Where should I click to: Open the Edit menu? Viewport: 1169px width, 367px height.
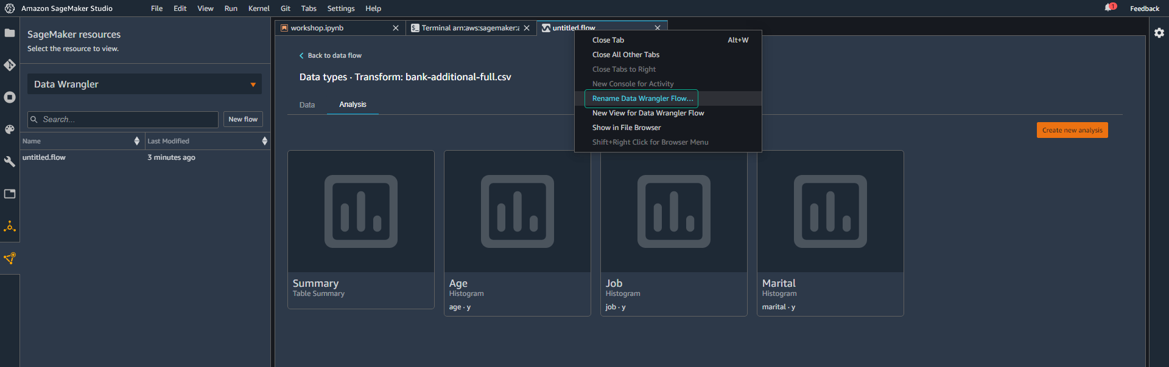tap(180, 9)
